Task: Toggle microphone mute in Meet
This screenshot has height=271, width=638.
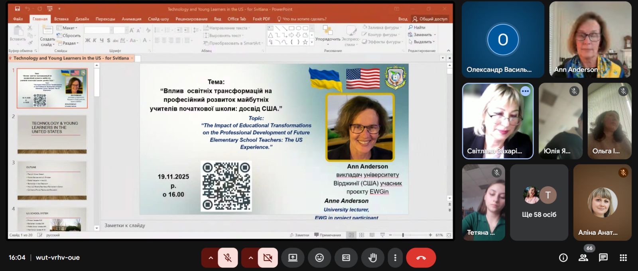Action: click(x=228, y=258)
